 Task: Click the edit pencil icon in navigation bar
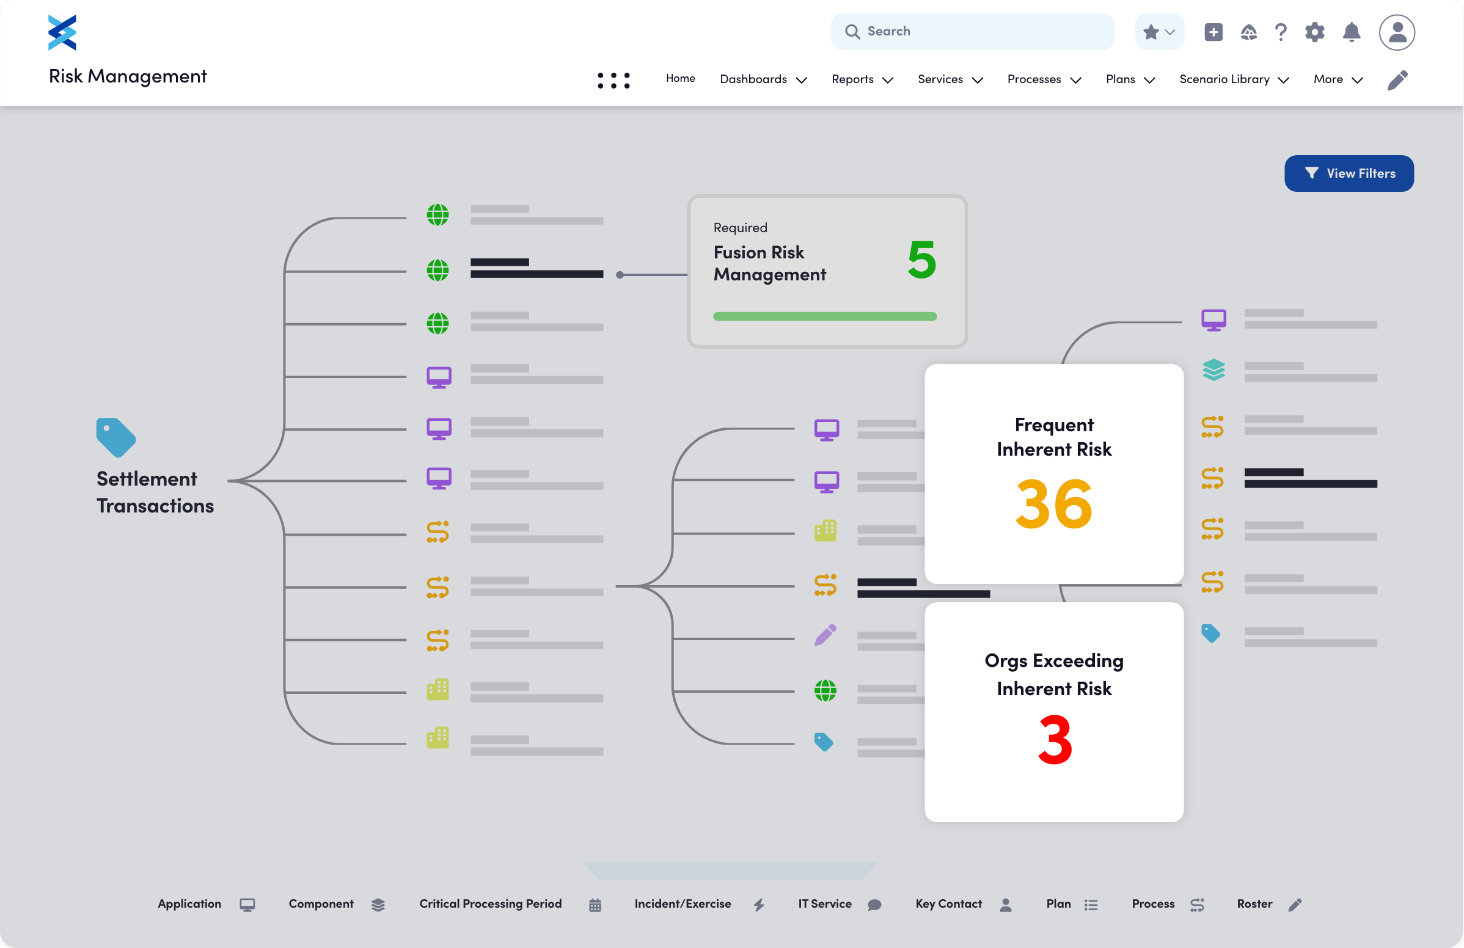[1397, 80]
